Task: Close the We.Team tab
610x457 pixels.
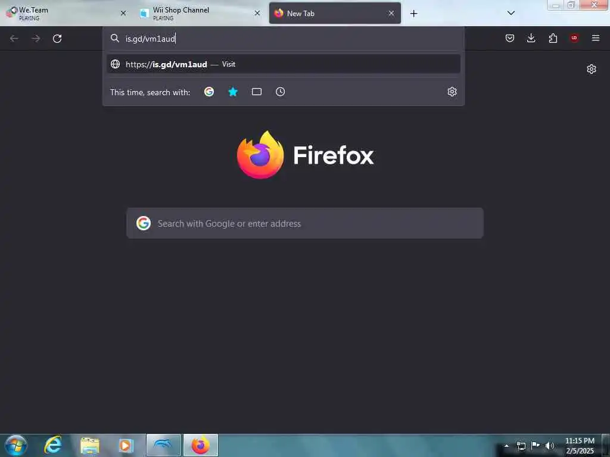Action: (x=123, y=13)
